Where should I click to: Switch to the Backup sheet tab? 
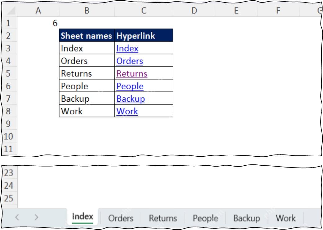(x=246, y=218)
